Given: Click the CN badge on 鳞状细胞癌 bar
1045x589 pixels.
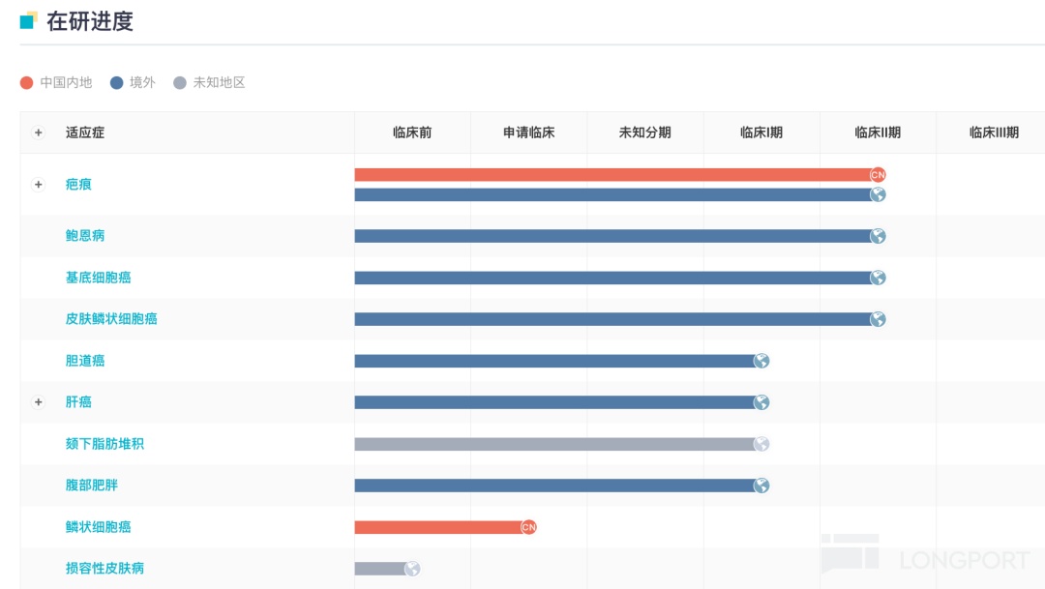Looking at the screenshot, I should [528, 527].
